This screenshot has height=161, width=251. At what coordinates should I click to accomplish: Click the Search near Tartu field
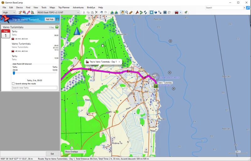pos(35,88)
